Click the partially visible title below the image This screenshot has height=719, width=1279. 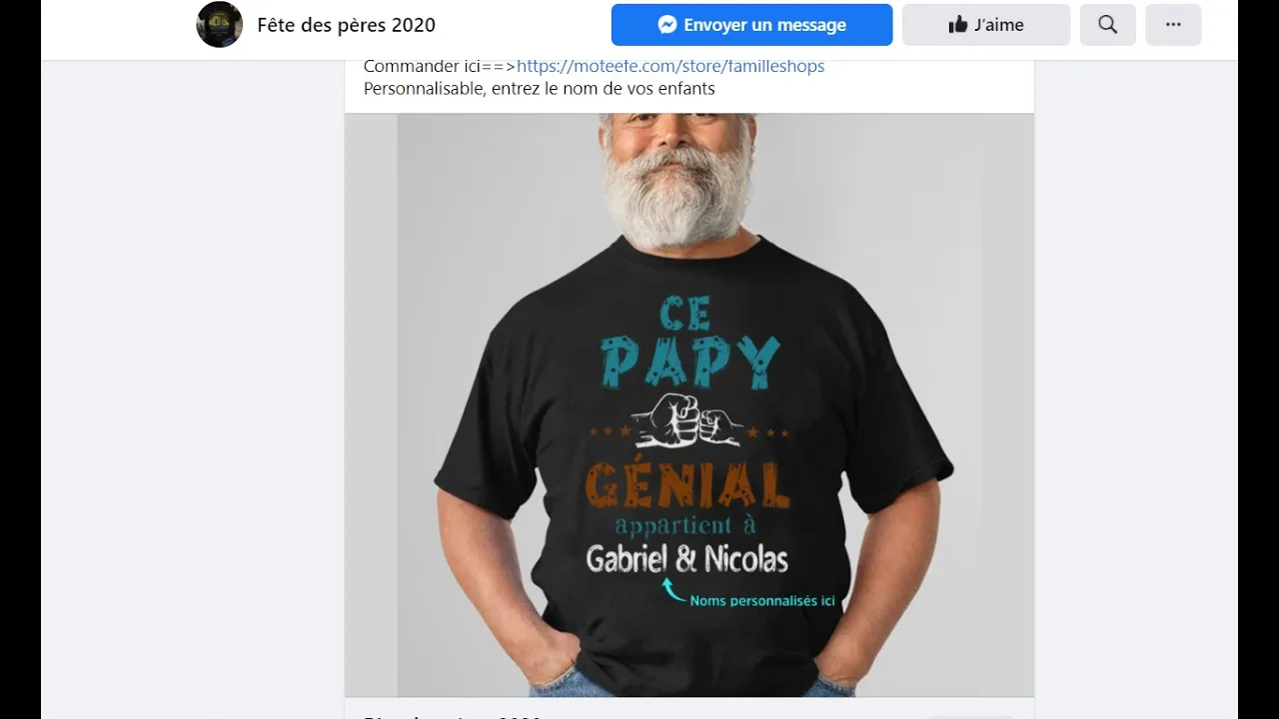pos(453,715)
